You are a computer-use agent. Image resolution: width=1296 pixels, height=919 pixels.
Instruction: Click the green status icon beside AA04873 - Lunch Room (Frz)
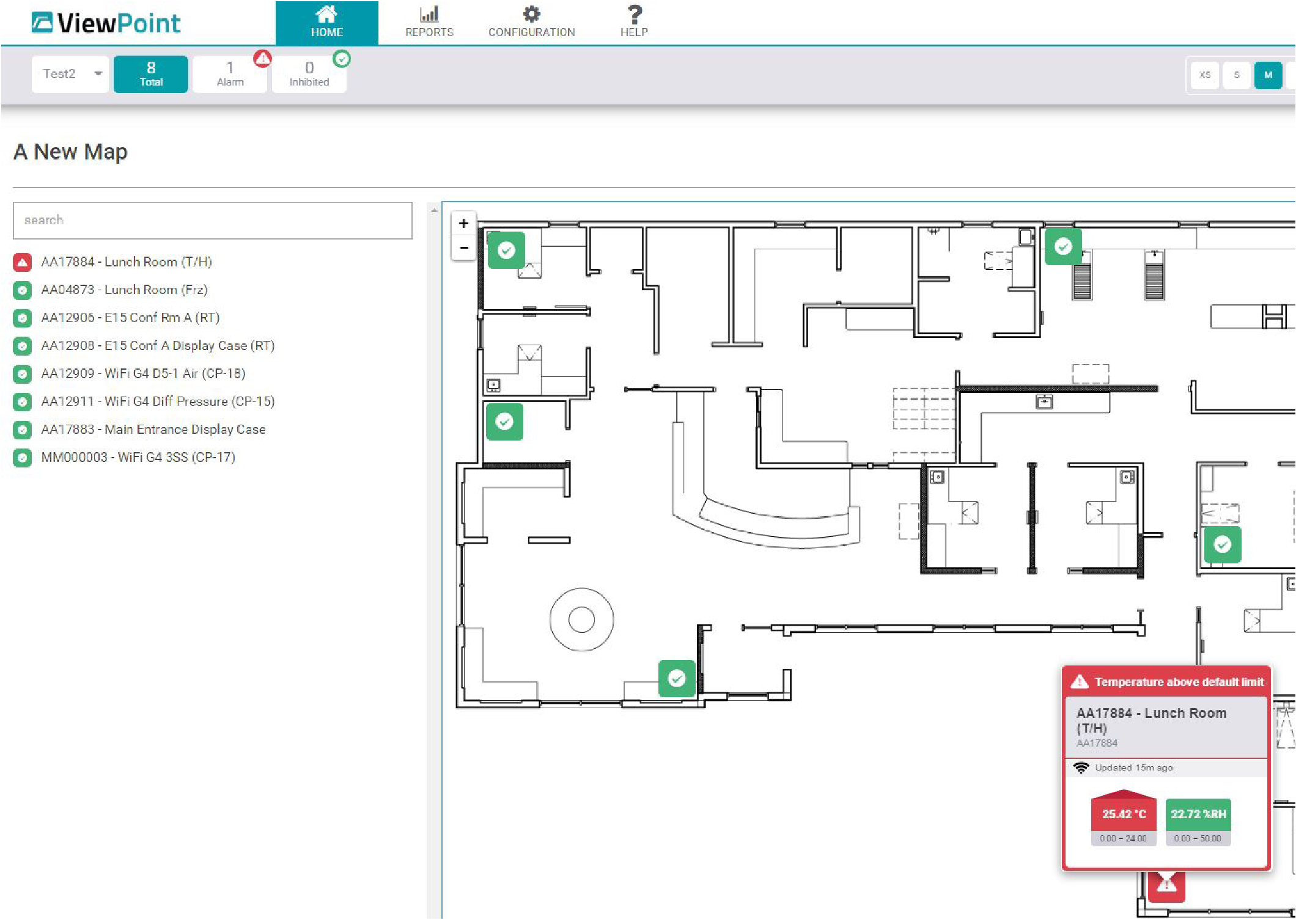[x=22, y=290]
